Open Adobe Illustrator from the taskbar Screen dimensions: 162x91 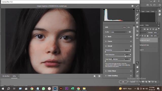coord(61,89)
